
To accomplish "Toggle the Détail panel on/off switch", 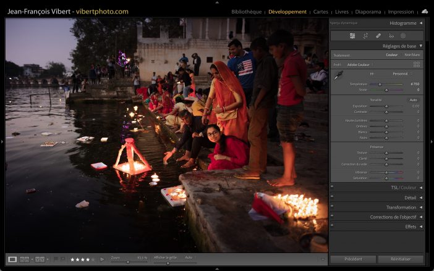I will click(x=332, y=198).
